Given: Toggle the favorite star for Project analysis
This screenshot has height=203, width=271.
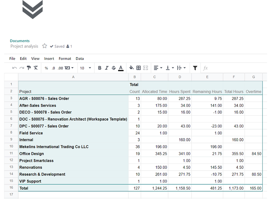Looking at the screenshot, I should pos(45,46).
